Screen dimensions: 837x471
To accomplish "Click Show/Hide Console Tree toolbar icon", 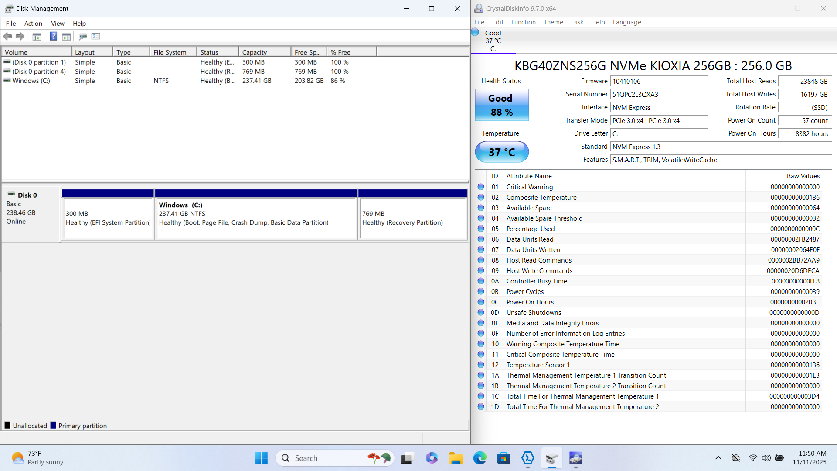I will [37, 36].
